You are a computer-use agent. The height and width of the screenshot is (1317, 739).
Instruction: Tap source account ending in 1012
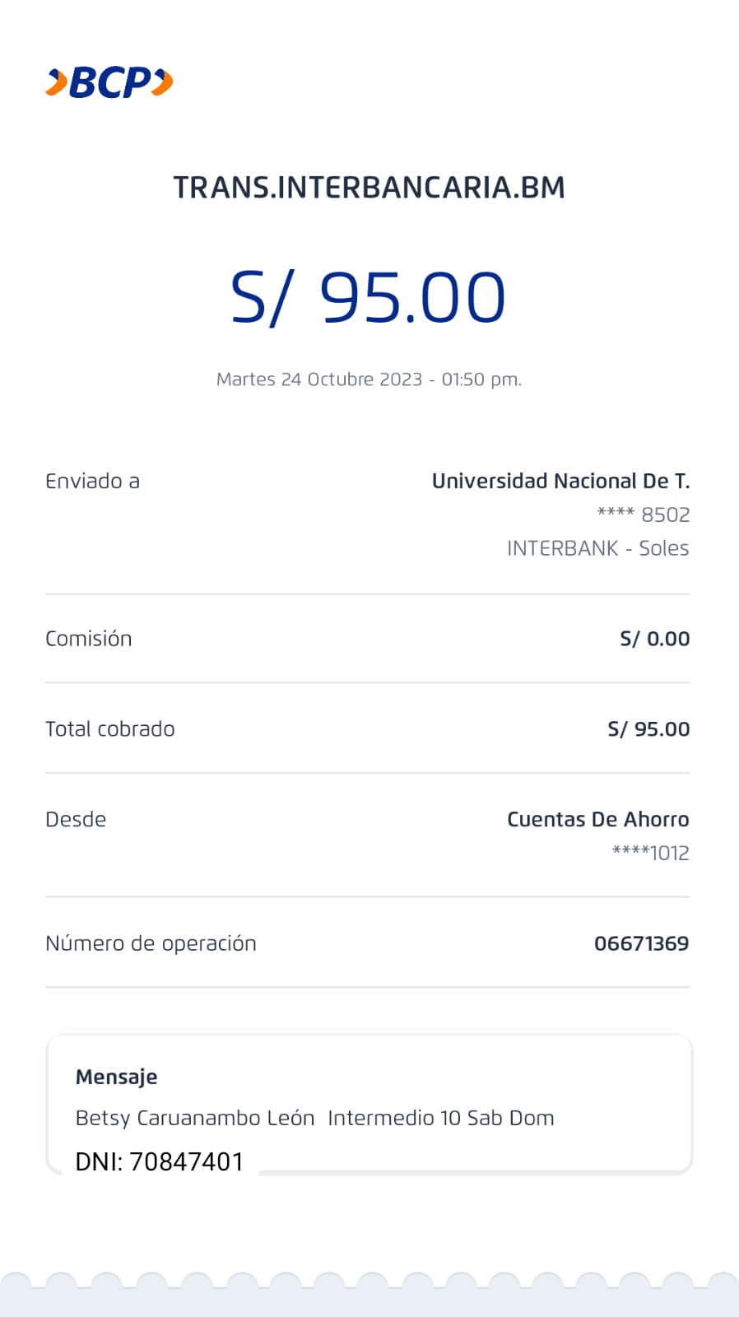650,854
